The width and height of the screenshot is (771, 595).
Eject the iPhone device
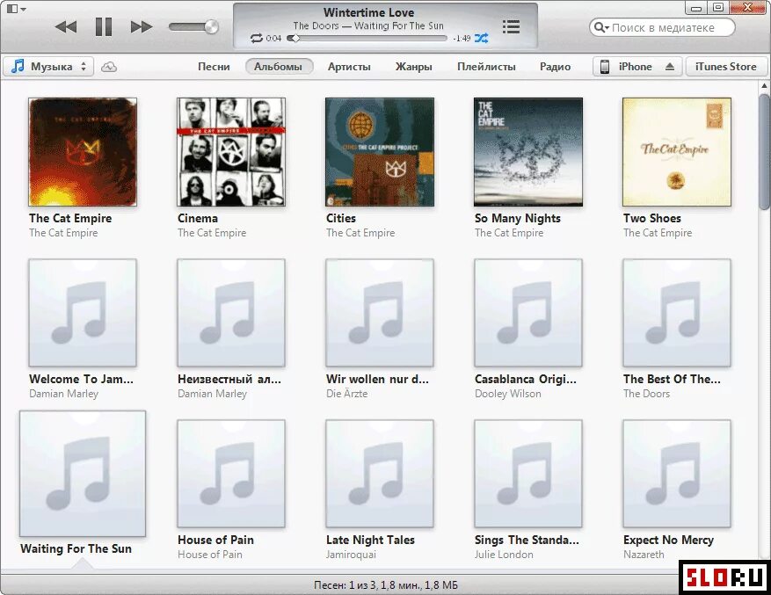(x=670, y=67)
